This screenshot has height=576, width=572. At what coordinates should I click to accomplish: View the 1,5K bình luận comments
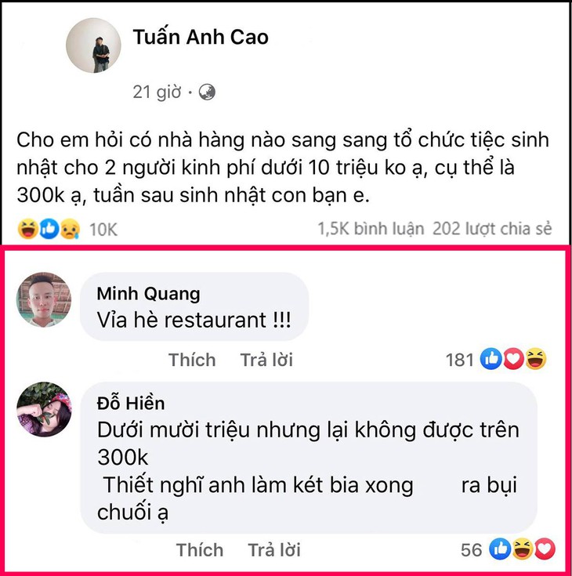click(371, 229)
